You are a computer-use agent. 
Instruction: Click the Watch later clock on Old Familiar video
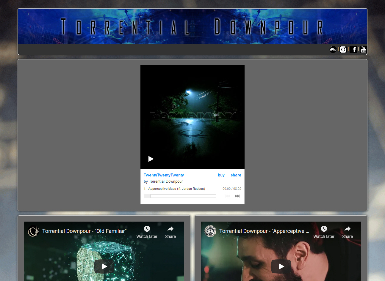pyautogui.click(x=147, y=229)
